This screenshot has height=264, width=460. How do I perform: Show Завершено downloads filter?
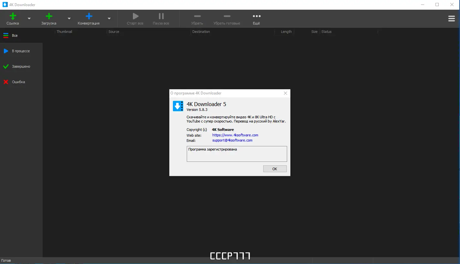(21, 66)
